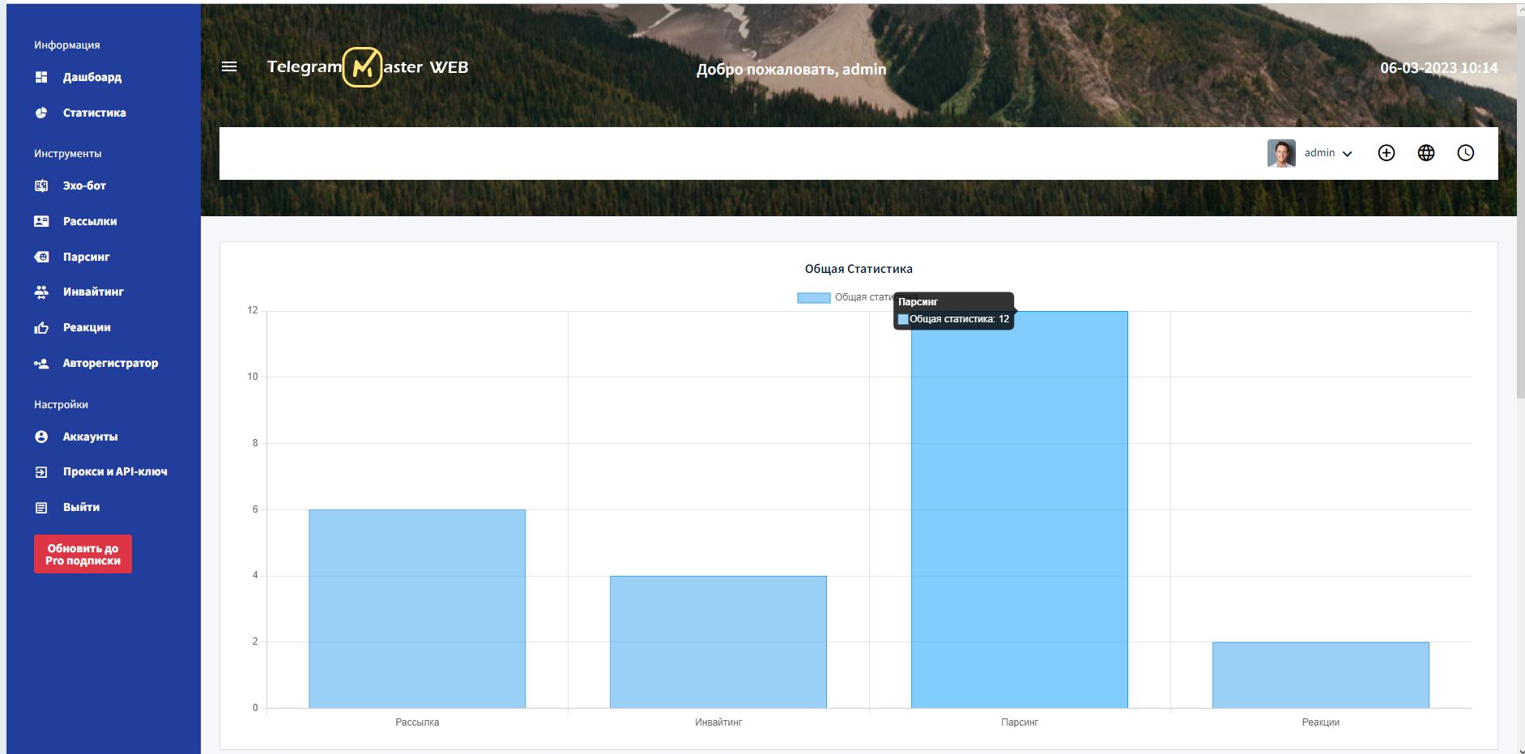Click the Статистика pie chart icon
Image resolution: width=1525 pixels, height=754 pixels.
point(41,113)
